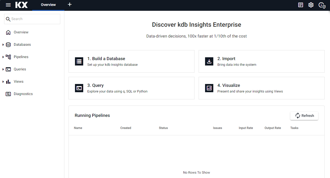The image size is (330, 178).
Task: Click the Databases cylinder icon
Action: (8, 45)
